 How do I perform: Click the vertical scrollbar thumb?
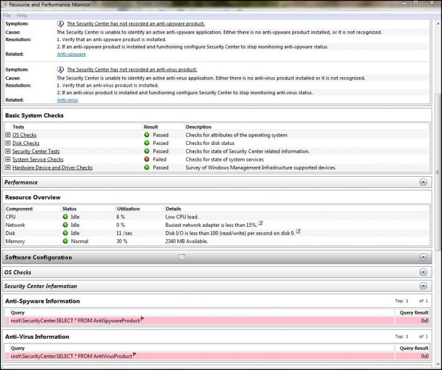pyautogui.click(x=438, y=172)
